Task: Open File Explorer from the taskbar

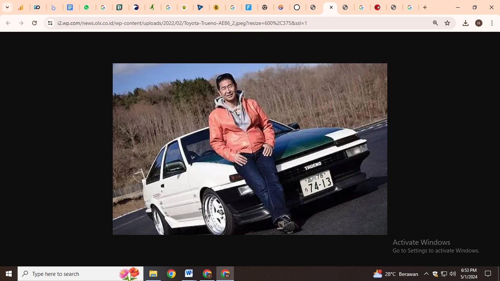Action: pos(153,274)
